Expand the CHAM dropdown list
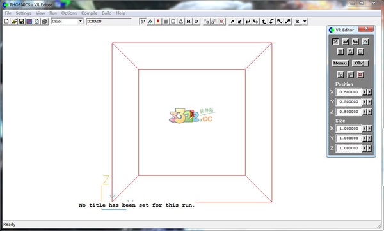The width and height of the screenshot is (384, 231). coord(81,22)
